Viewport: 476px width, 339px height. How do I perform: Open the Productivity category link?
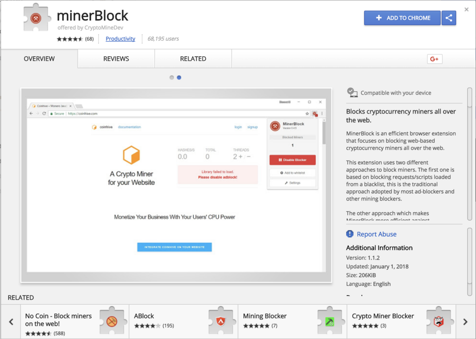[x=120, y=39]
